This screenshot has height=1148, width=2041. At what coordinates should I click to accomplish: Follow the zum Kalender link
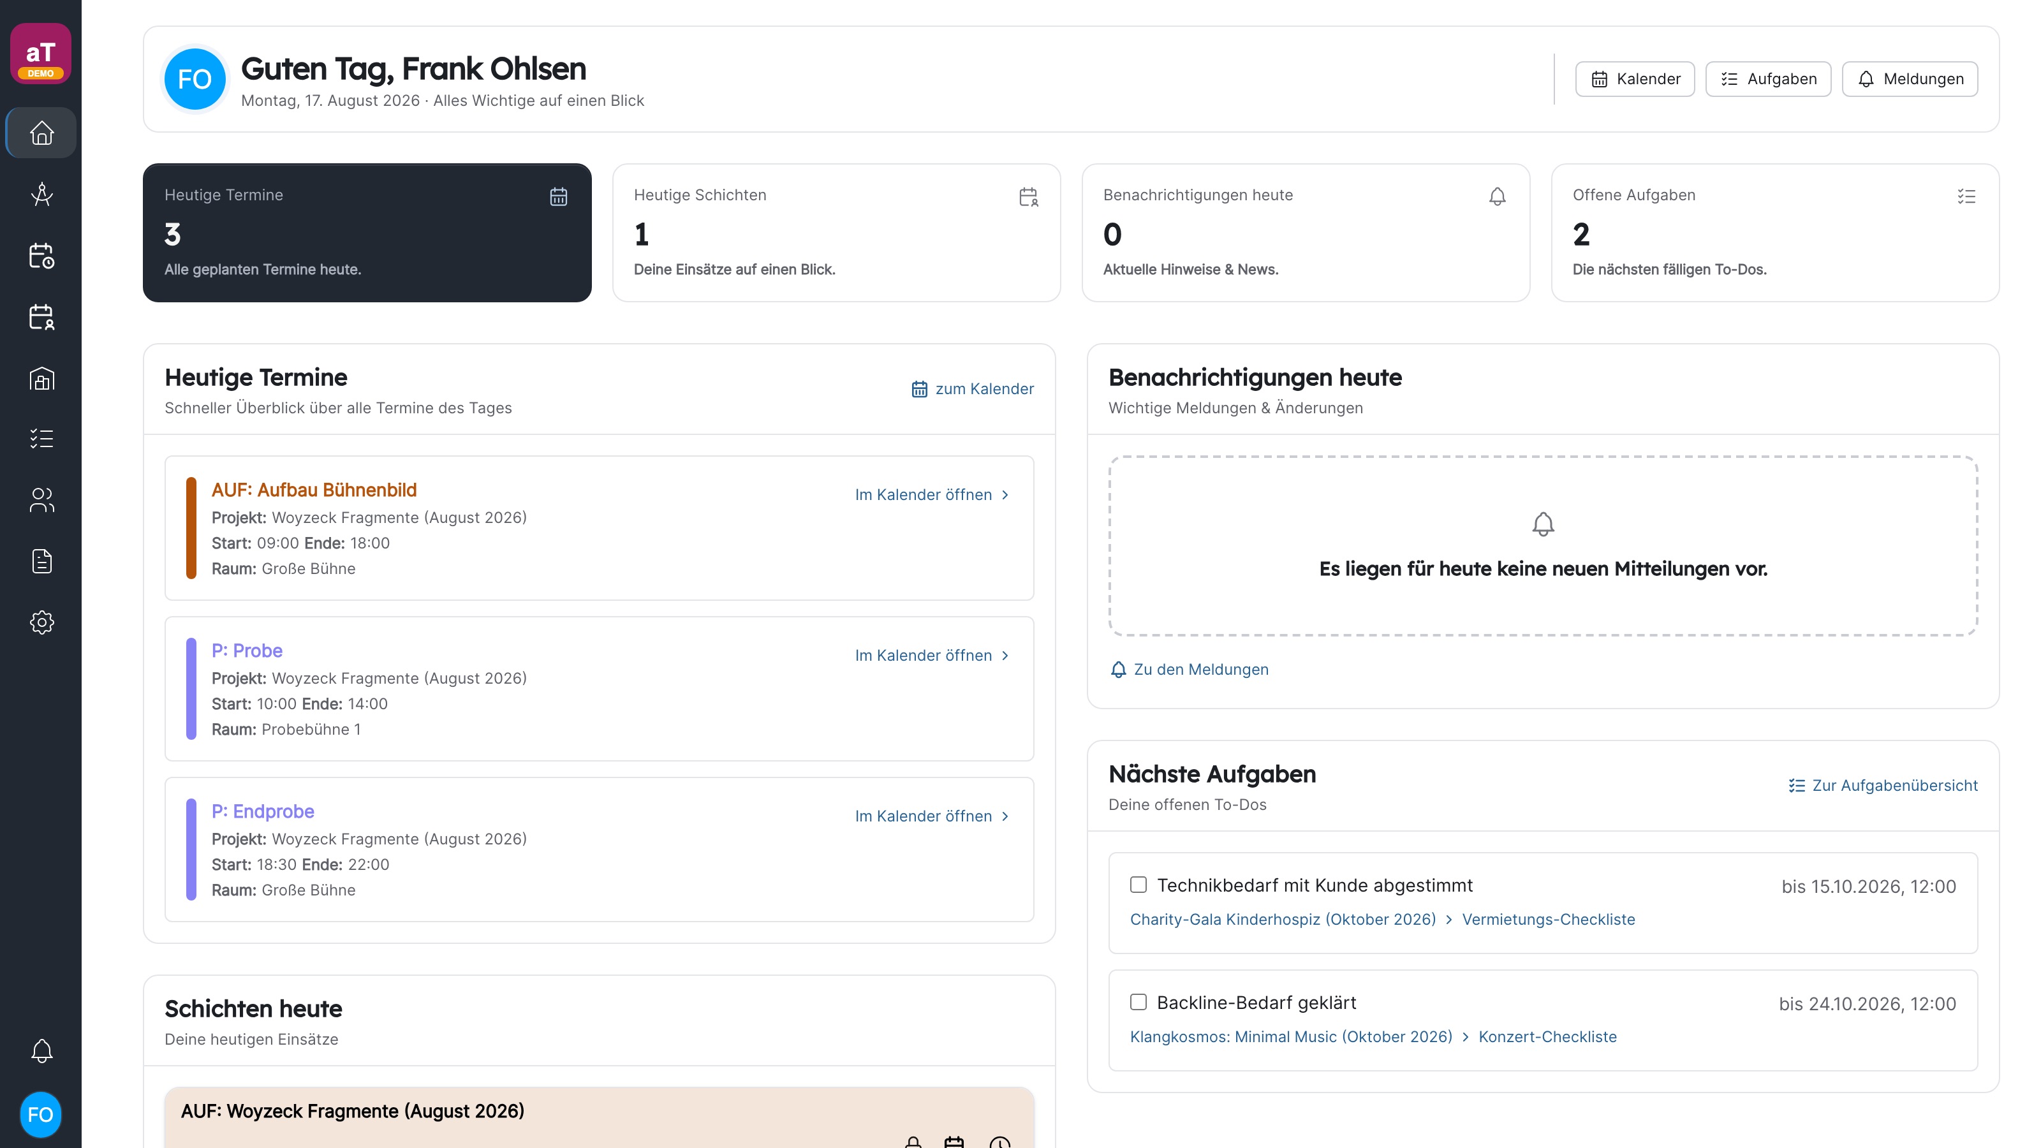(x=972, y=389)
